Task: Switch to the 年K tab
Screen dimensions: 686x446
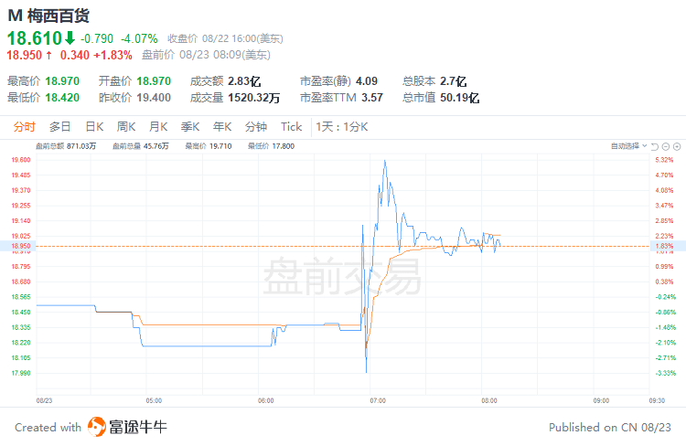Action: point(222,127)
